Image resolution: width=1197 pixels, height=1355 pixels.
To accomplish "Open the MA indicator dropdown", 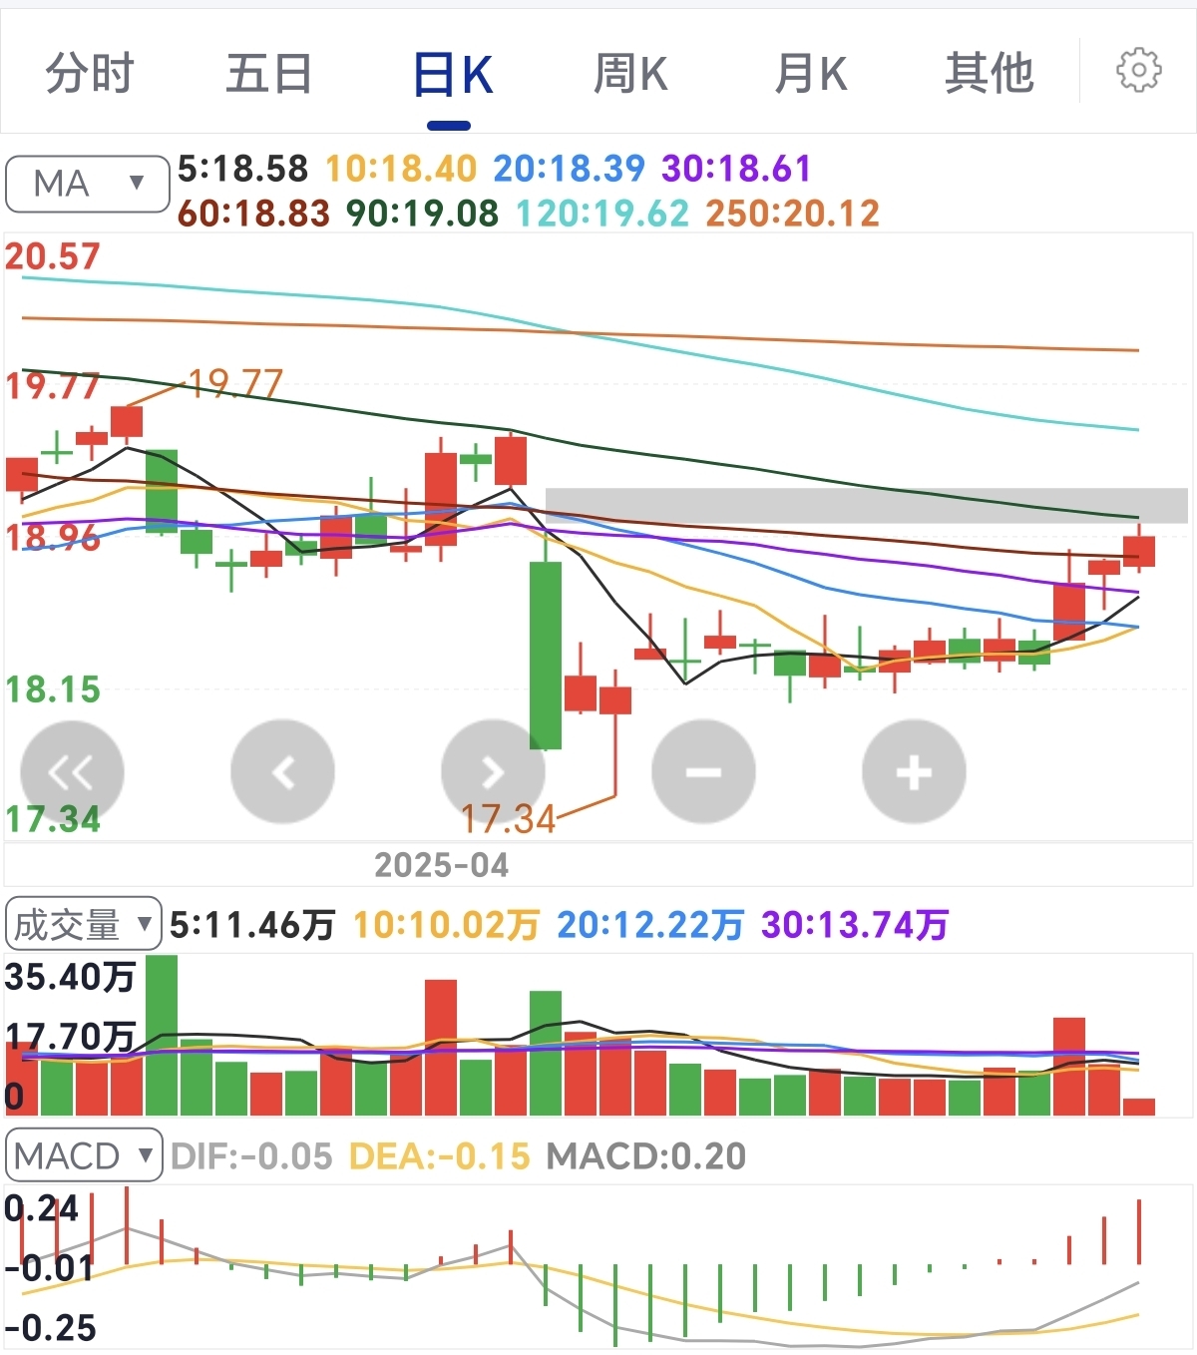I will pyautogui.click(x=88, y=184).
